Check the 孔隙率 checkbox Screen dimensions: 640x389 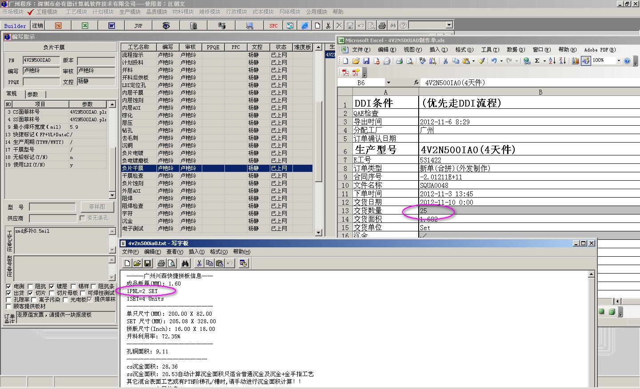[x=8, y=300]
